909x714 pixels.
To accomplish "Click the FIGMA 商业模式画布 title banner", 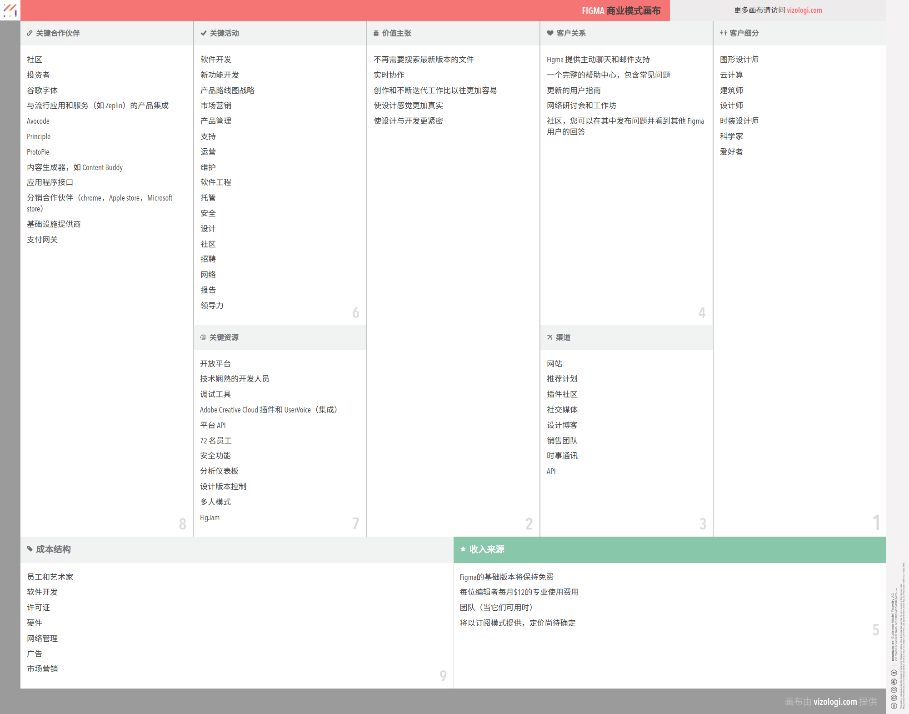I will coord(622,10).
